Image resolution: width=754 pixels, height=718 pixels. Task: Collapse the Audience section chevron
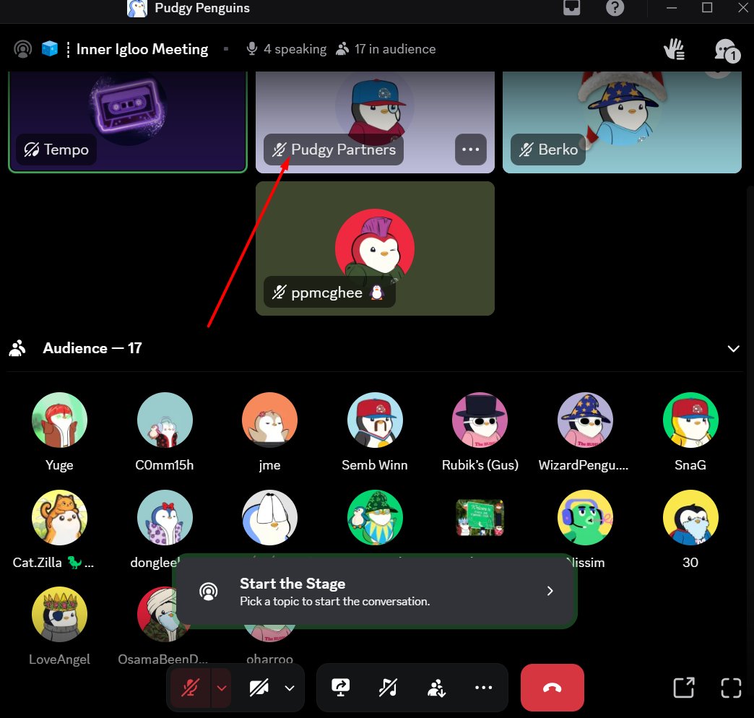coord(733,349)
